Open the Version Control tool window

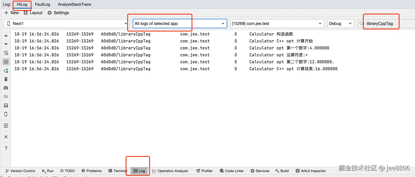(x=20, y=171)
